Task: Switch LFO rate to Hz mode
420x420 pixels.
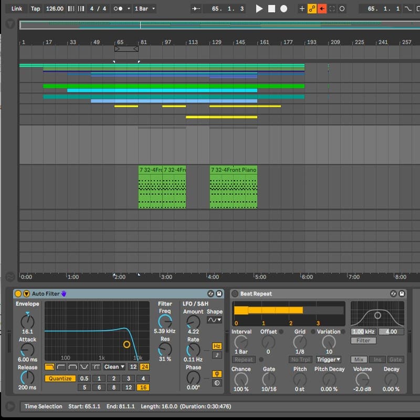Action: pyautogui.click(x=217, y=346)
